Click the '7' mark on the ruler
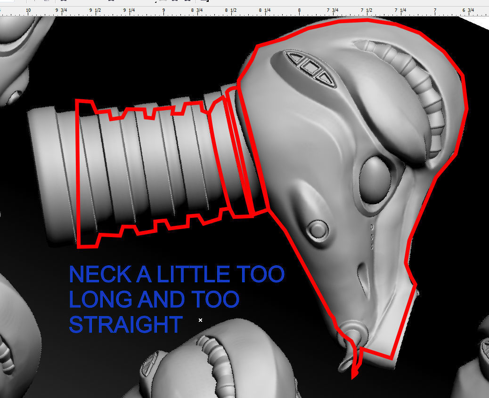This screenshot has height=398, width=489. (435, 10)
